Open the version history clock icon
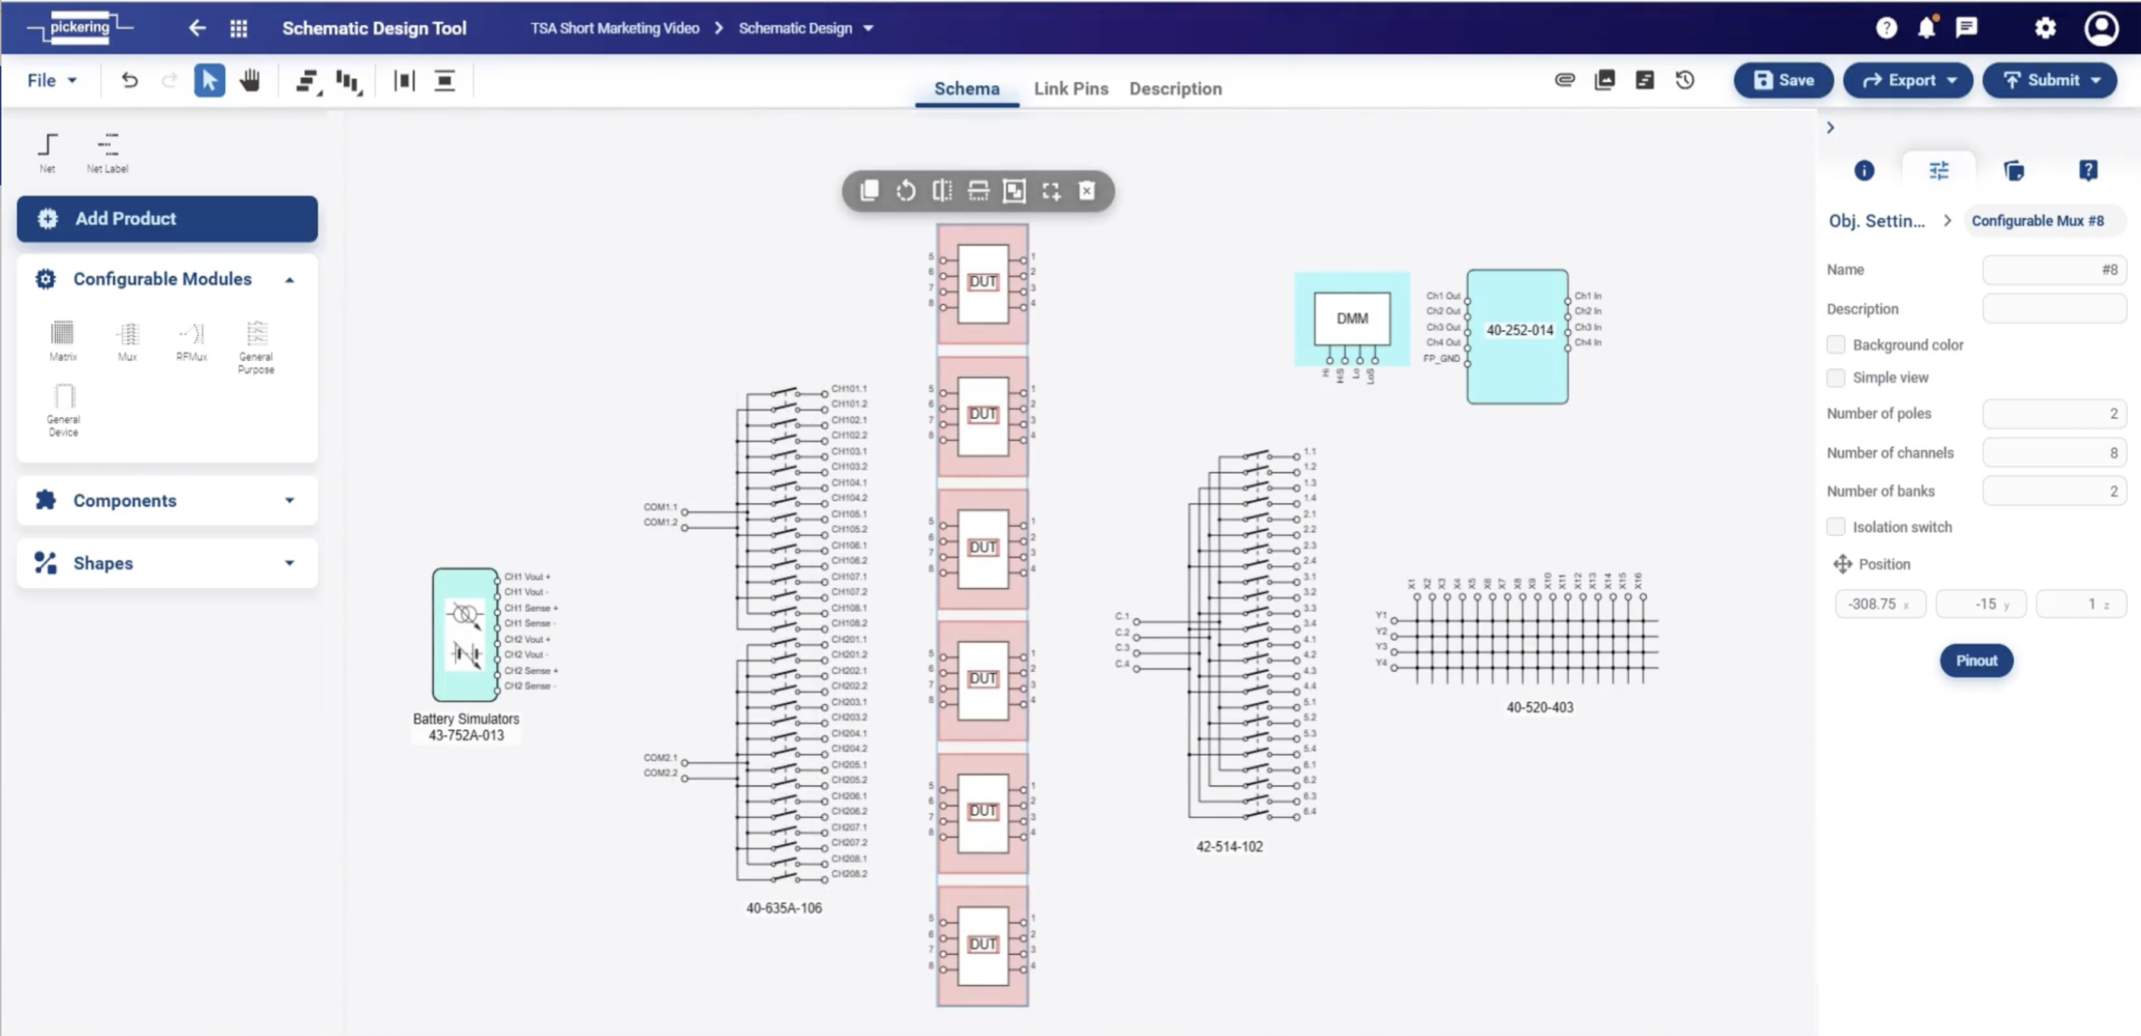The image size is (2141, 1036). [1684, 80]
